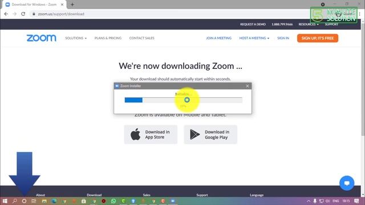Open a new browser tab
Screen dimensions: 365x205
[72, 5]
